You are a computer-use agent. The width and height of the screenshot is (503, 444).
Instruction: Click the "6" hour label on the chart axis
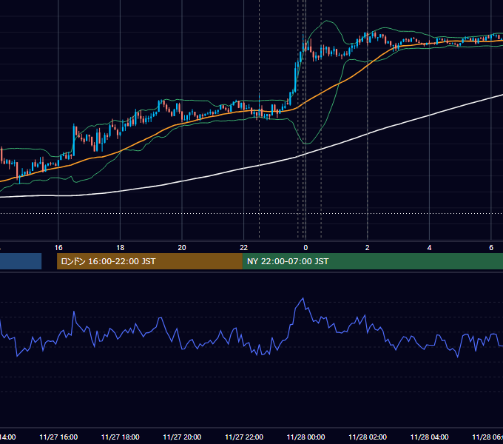[x=491, y=247]
